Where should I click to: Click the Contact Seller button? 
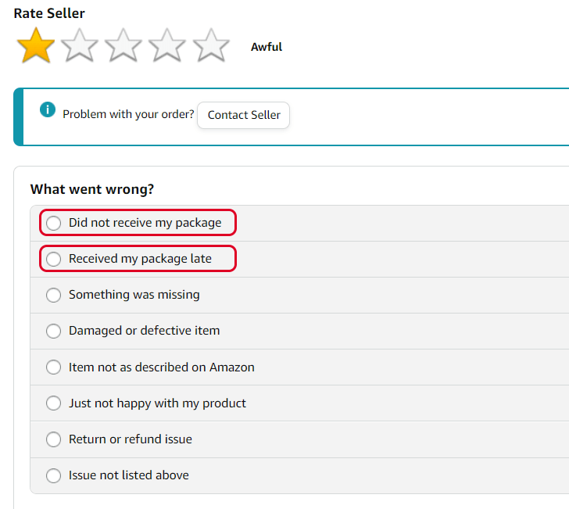click(x=244, y=115)
